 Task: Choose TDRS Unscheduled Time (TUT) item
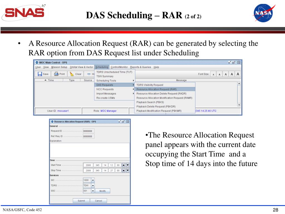(114, 72)
